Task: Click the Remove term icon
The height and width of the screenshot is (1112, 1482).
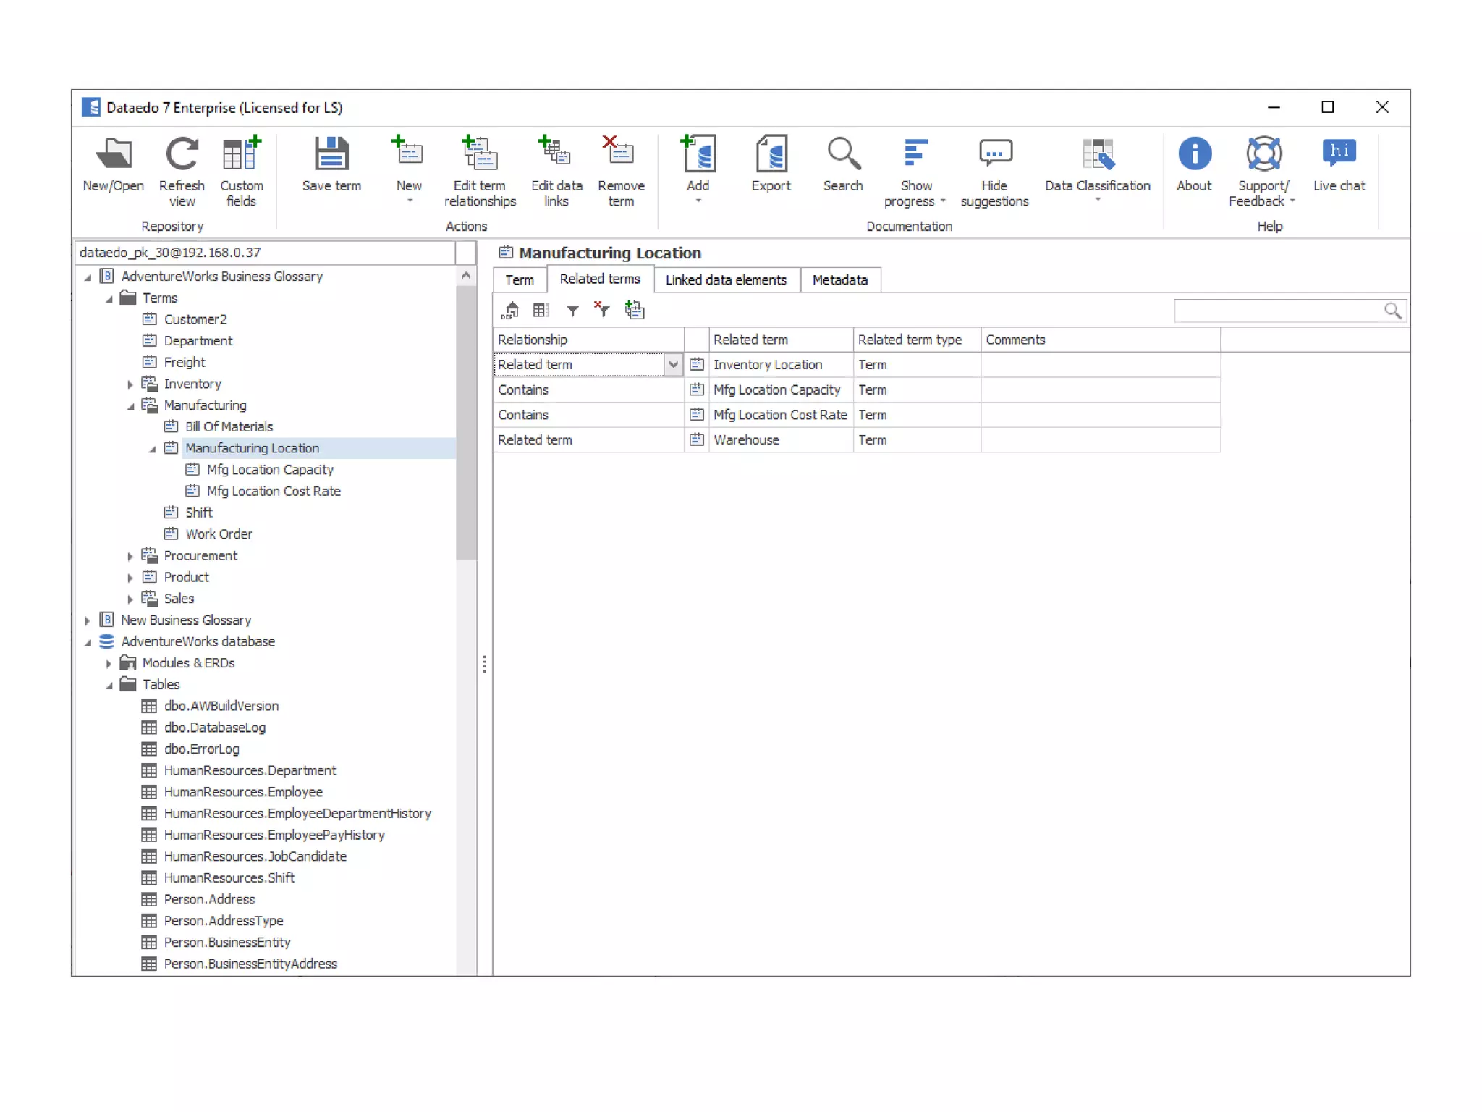Action: [620, 154]
